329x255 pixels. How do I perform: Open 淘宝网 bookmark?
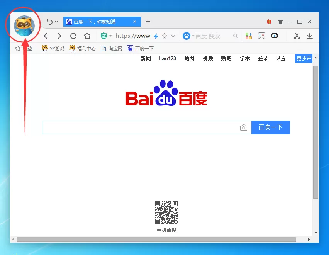point(112,48)
